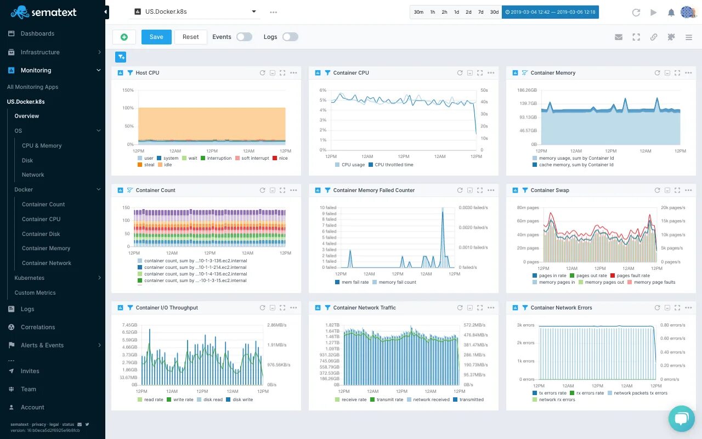This screenshot has width=702, height=439.
Task: Select Container Memory in Docker tree
Action: tap(46, 248)
